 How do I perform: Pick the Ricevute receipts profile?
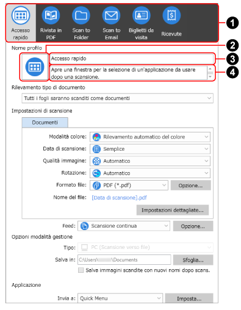click(x=171, y=22)
